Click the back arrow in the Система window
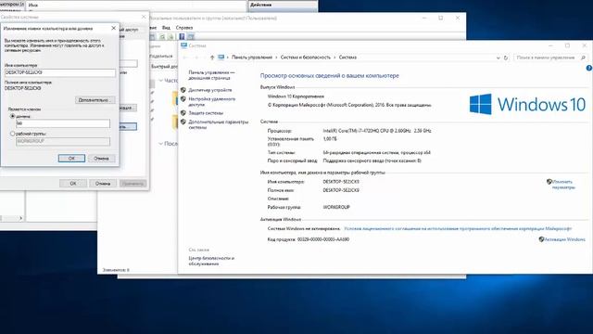 pyautogui.click(x=185, y=58)
